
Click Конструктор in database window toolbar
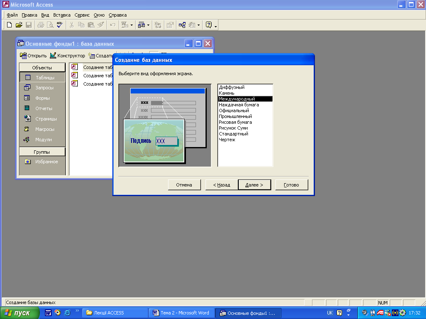click(x=68, y=56)
